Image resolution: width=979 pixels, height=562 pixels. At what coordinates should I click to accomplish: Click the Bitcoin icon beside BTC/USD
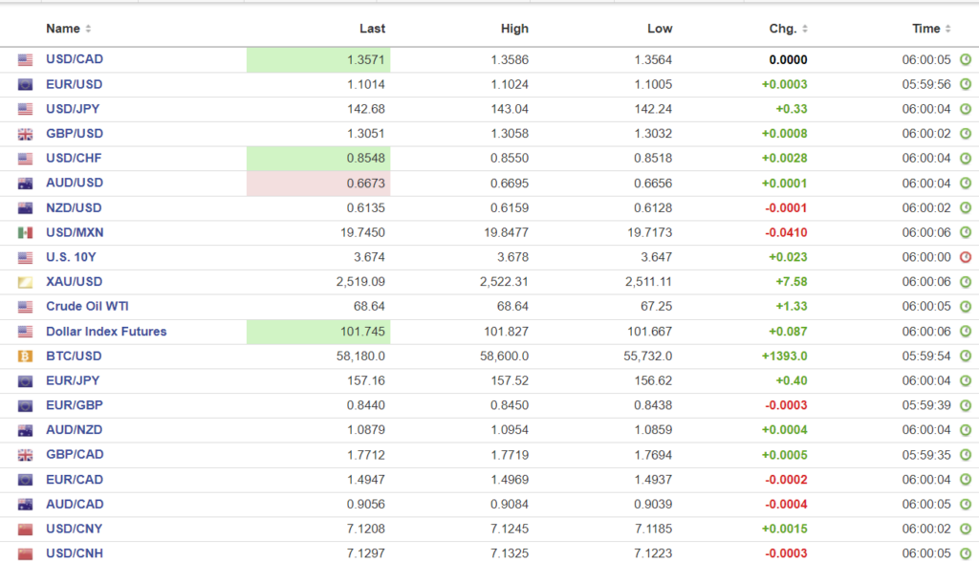click(x=26, y=357)
